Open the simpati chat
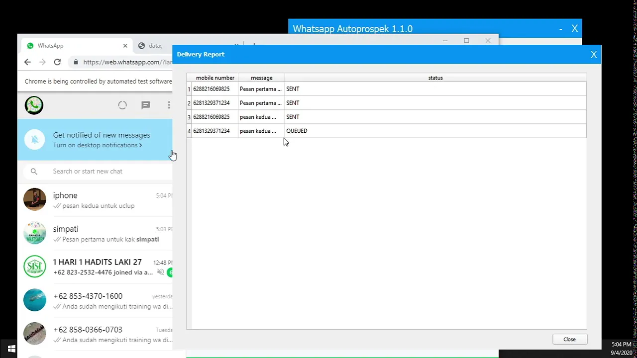The image size is (637, 358). 95,234
